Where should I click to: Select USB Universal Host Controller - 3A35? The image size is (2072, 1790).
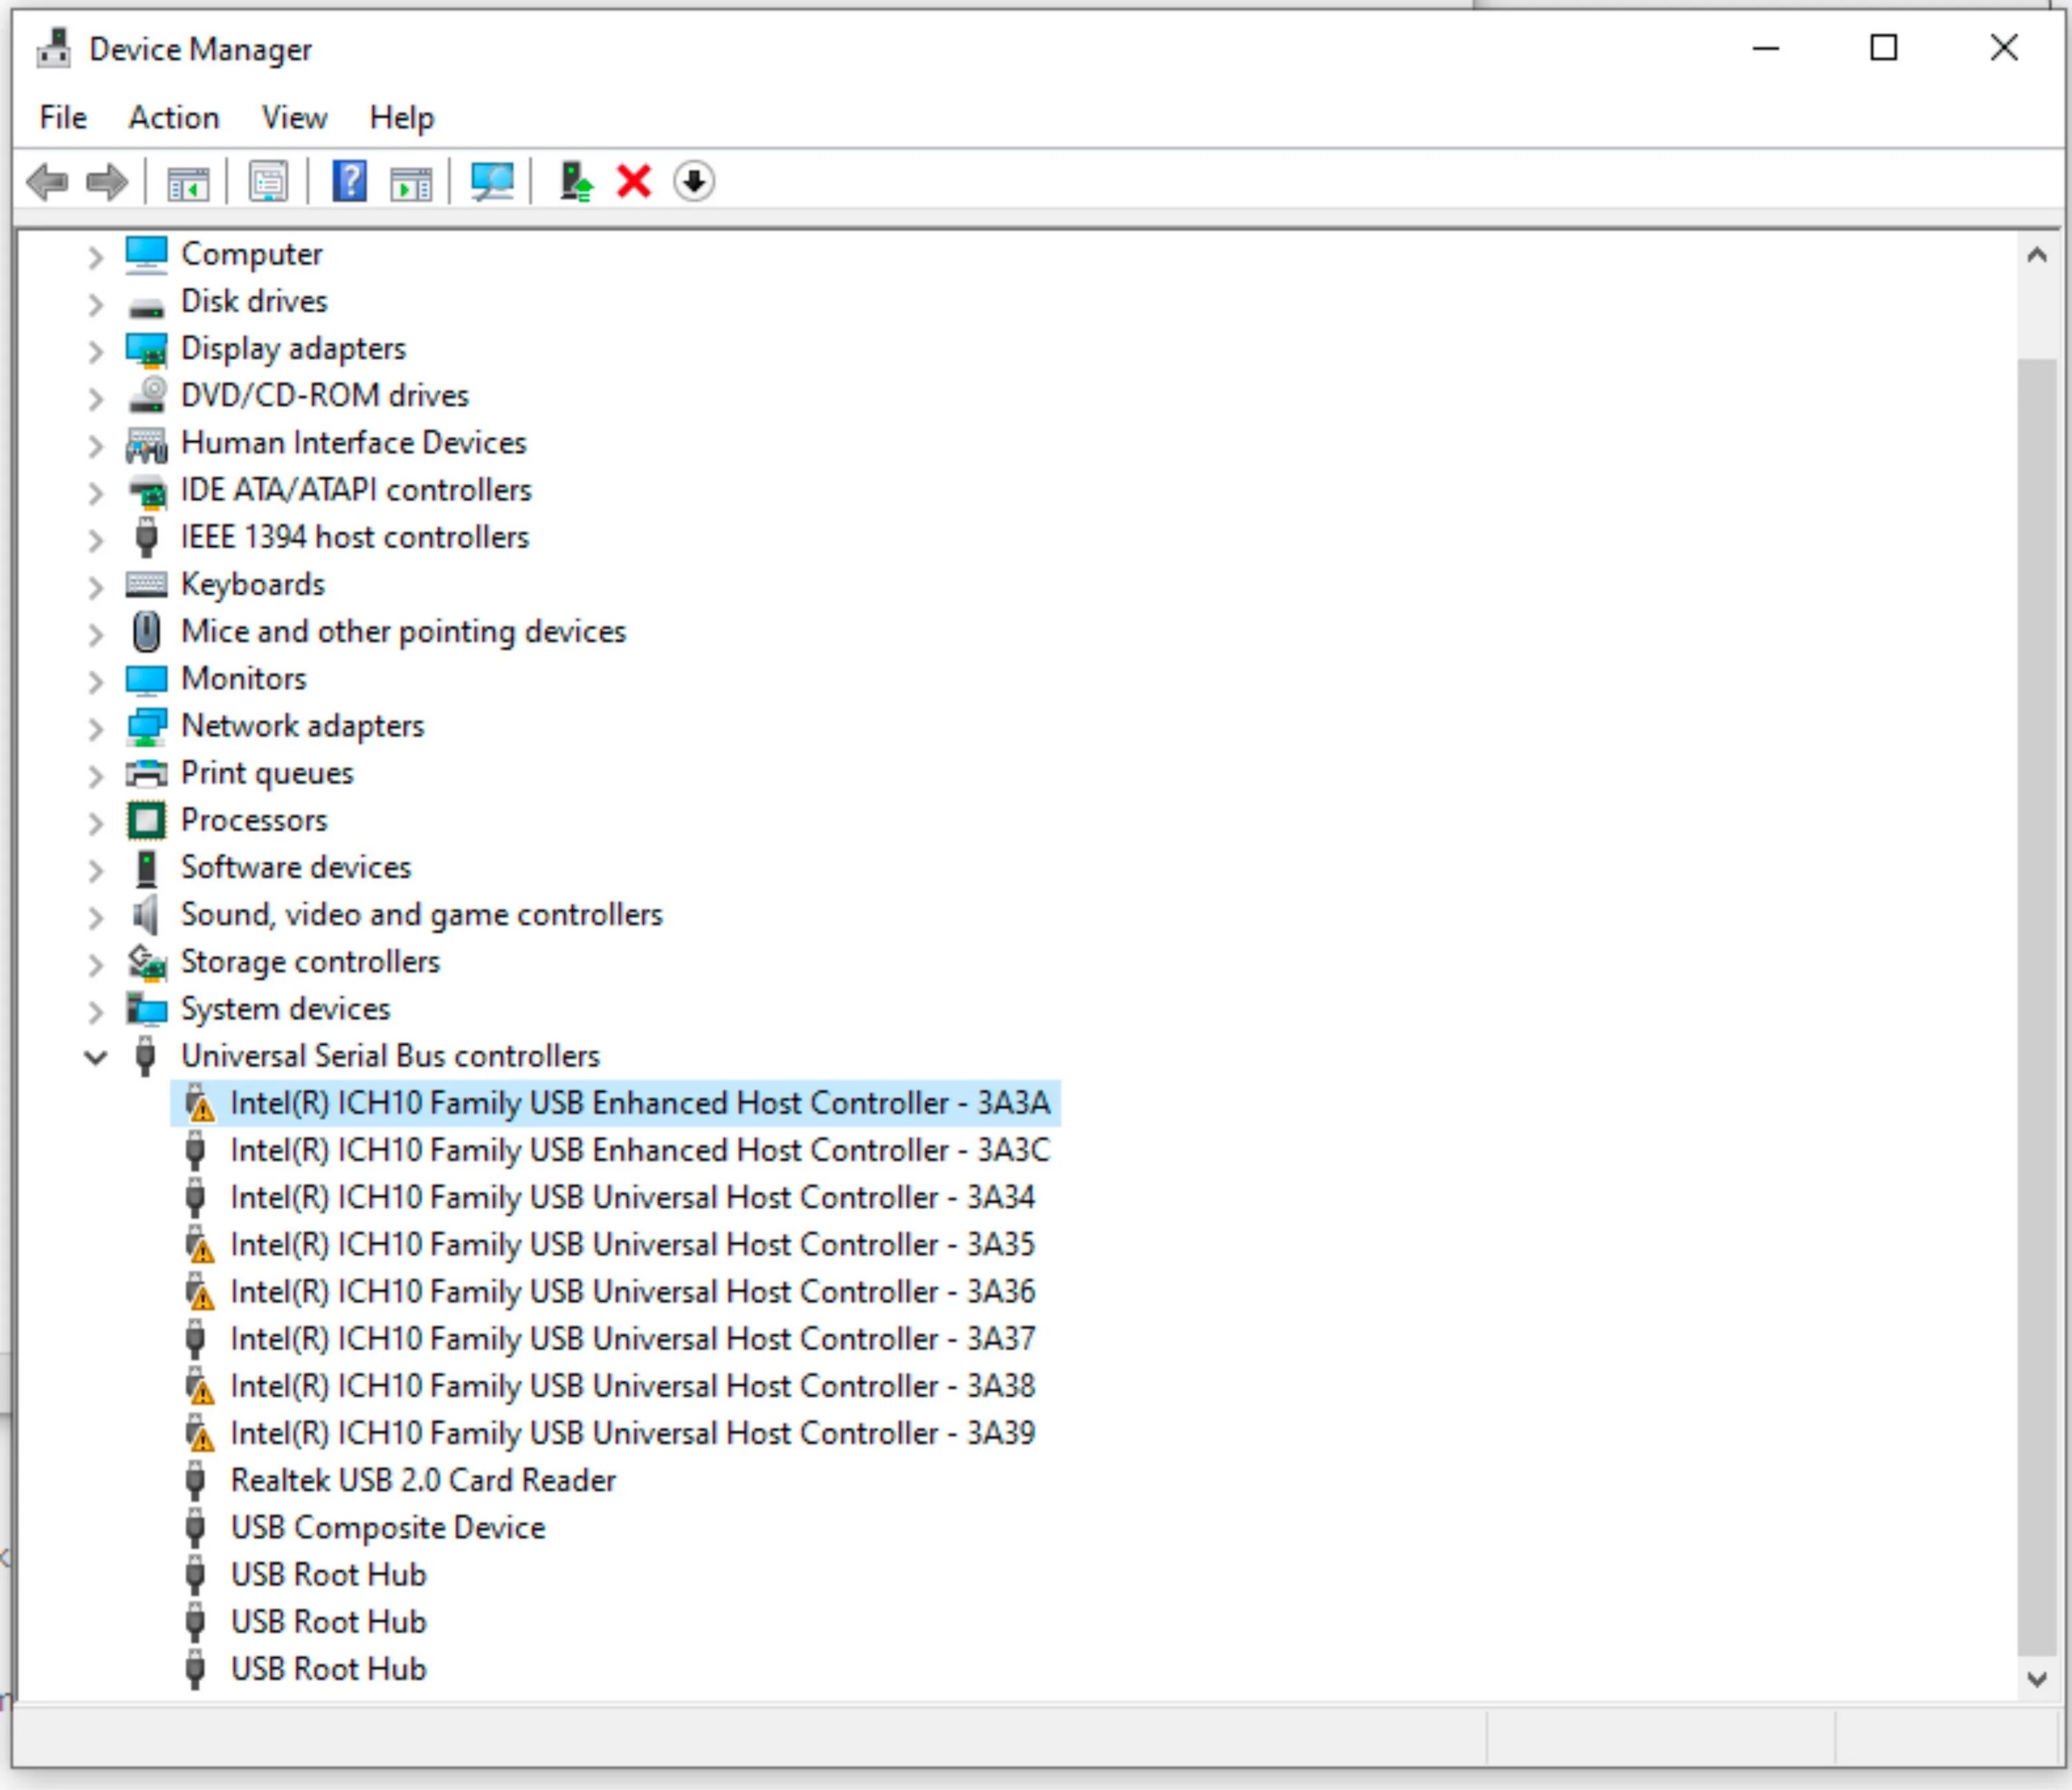point(632,1245)
